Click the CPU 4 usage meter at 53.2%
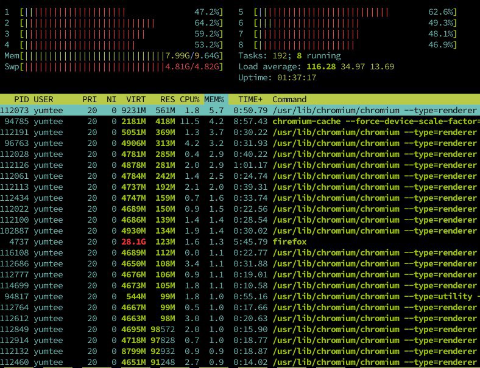Image resolution: width=480 pixels, height=368 pixels. pyautogui.click(x=113, y=45)
